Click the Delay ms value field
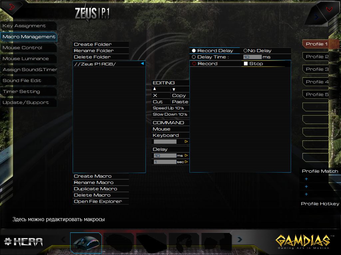 pos(165,155)
